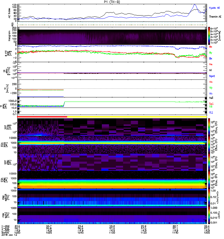224x239 pixels.
Task: Click the red Ne density legend label
Action: click(211, 64)
